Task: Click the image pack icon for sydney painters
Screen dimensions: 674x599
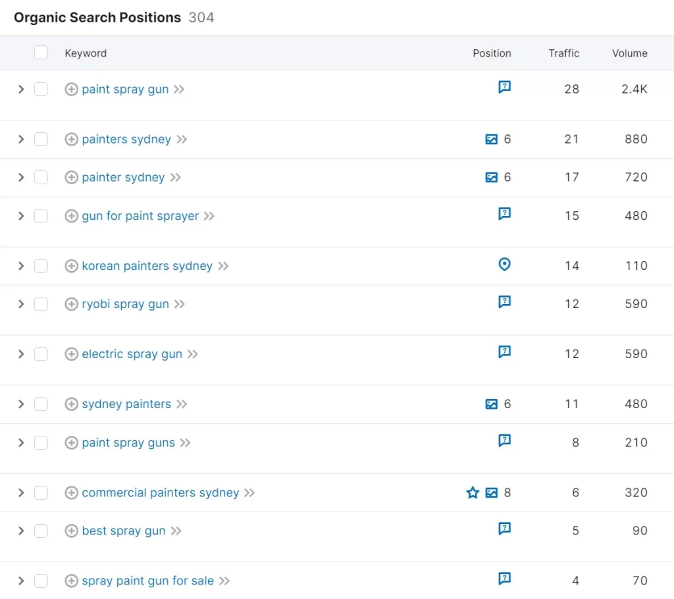Action: pos(491,404)
